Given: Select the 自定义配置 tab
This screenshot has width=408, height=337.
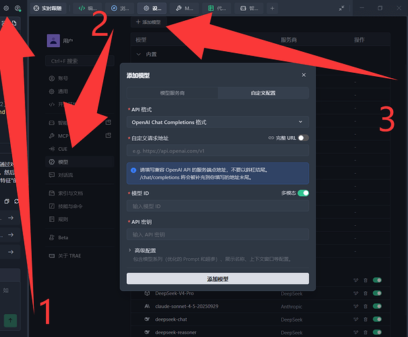Looking at the screenshot, I should pos(263,93).
